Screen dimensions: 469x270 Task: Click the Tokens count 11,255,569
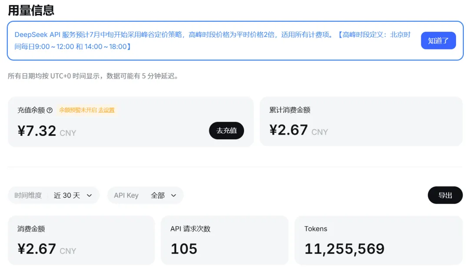tap(344, 249)
